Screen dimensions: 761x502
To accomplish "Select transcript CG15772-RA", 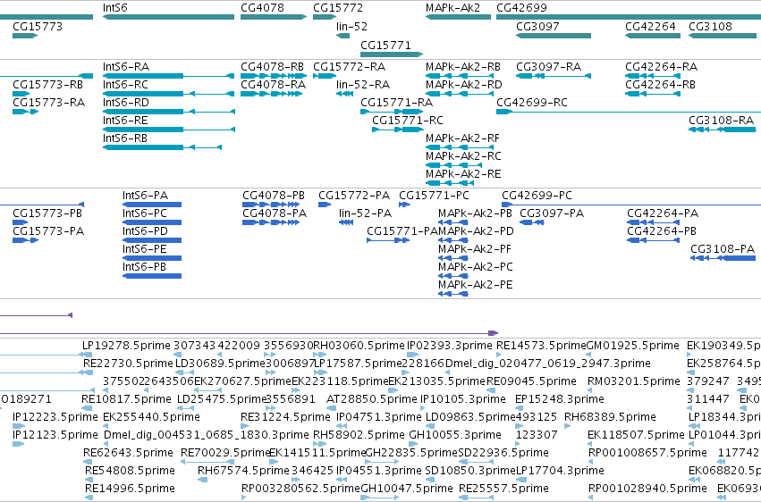I will [x=325, y=76].
